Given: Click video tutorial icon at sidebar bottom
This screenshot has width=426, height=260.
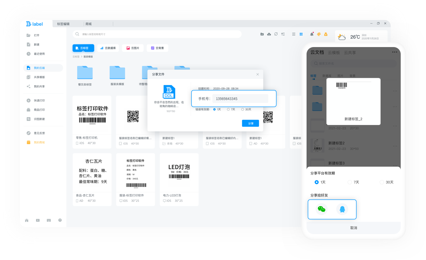Looking at the screenshot, I should (38, 220).
